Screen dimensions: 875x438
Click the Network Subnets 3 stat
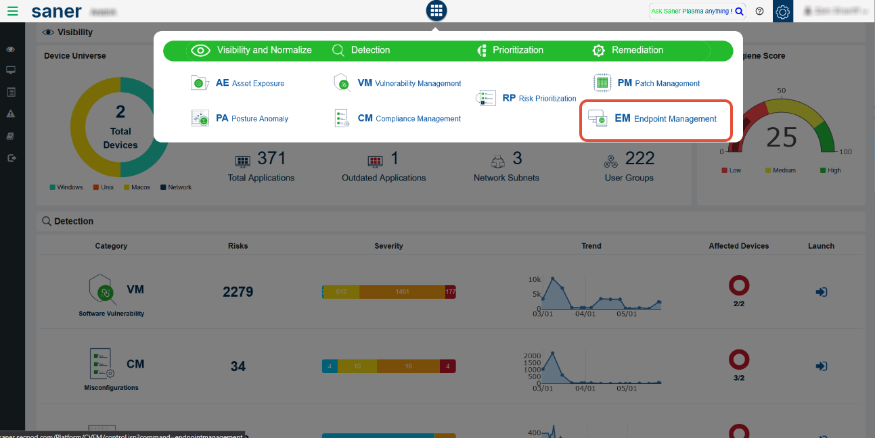506,166
